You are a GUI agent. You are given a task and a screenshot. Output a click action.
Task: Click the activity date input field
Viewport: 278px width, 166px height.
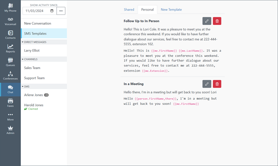click(36, 11)
